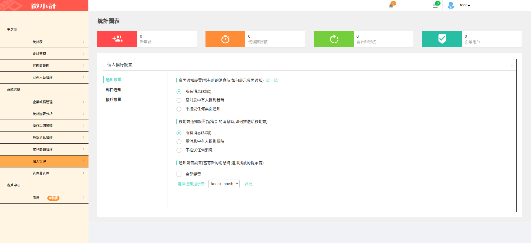Click the red add-user 新申請 icon
The width and height of the screenshot is (531, 243).
[x=117, y=39]
